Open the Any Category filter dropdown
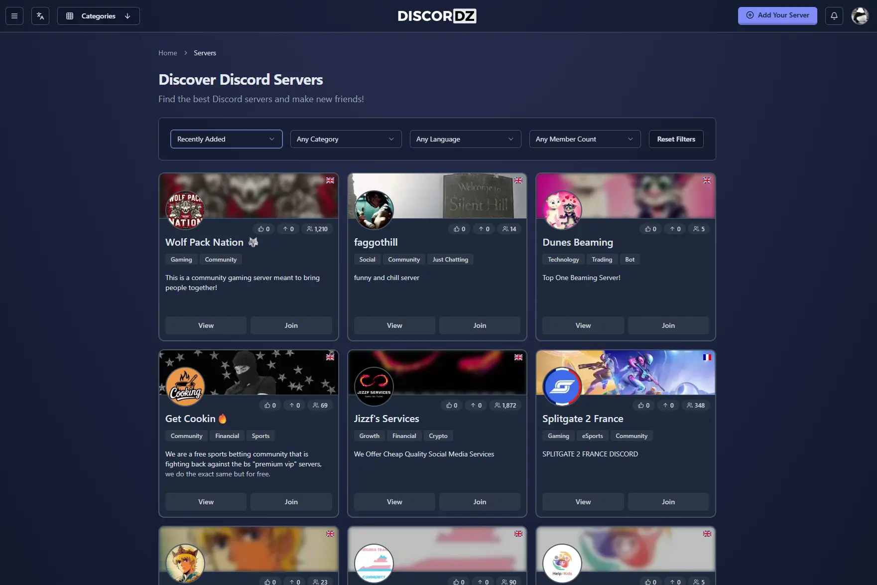Viewport: 877px width, 585px height. tap(346, 139)
